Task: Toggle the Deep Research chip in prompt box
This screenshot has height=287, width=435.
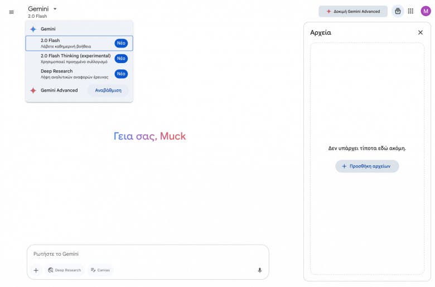Action: click(x=64, y=270)
